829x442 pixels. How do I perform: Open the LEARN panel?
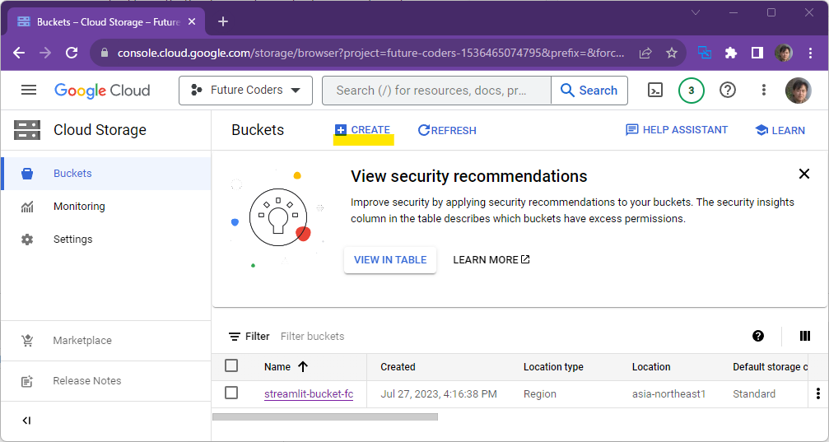pyautogui.click(x=780, y=130)
